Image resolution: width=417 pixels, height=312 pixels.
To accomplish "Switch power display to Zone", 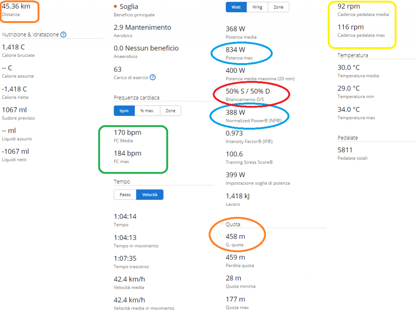I will tap(279, 7).
